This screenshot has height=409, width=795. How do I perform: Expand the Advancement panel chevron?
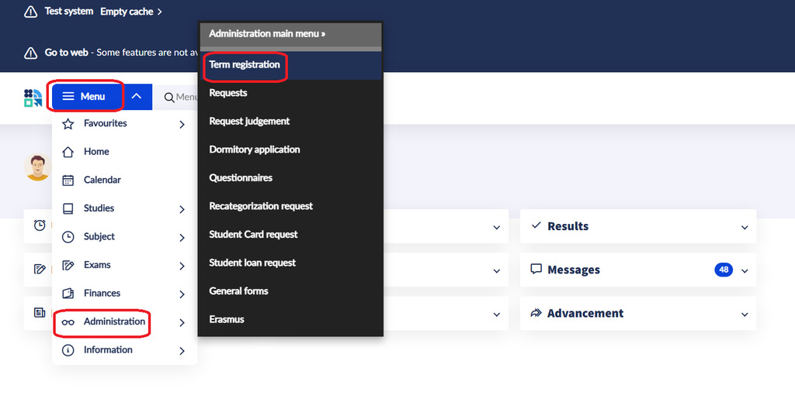coord(745,314)
